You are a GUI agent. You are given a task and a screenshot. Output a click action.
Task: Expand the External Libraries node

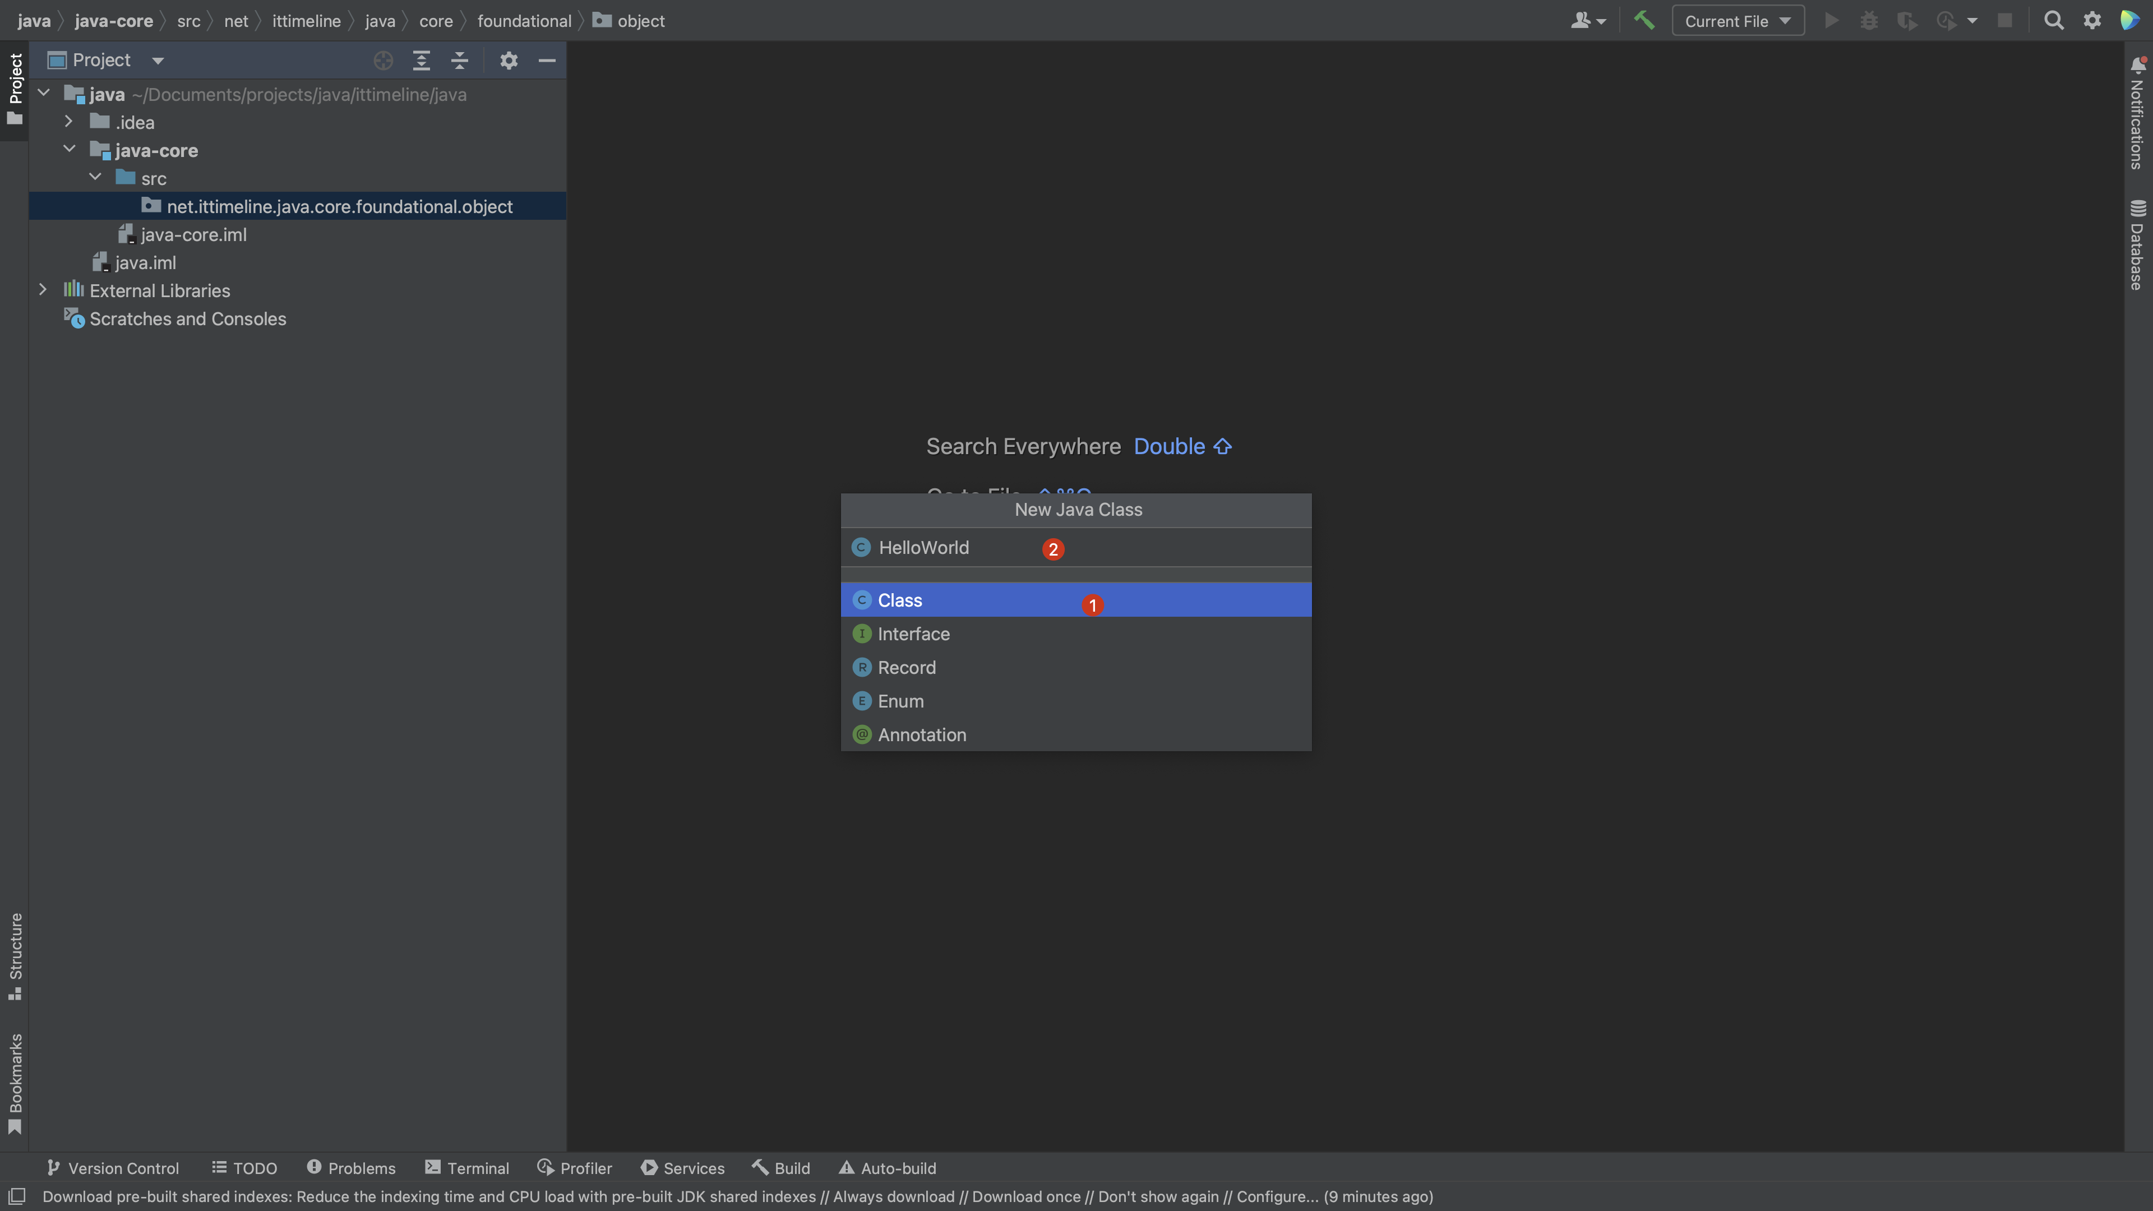tap(43, 290)
